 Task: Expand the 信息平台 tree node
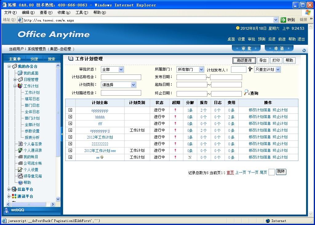click(9, 189)
